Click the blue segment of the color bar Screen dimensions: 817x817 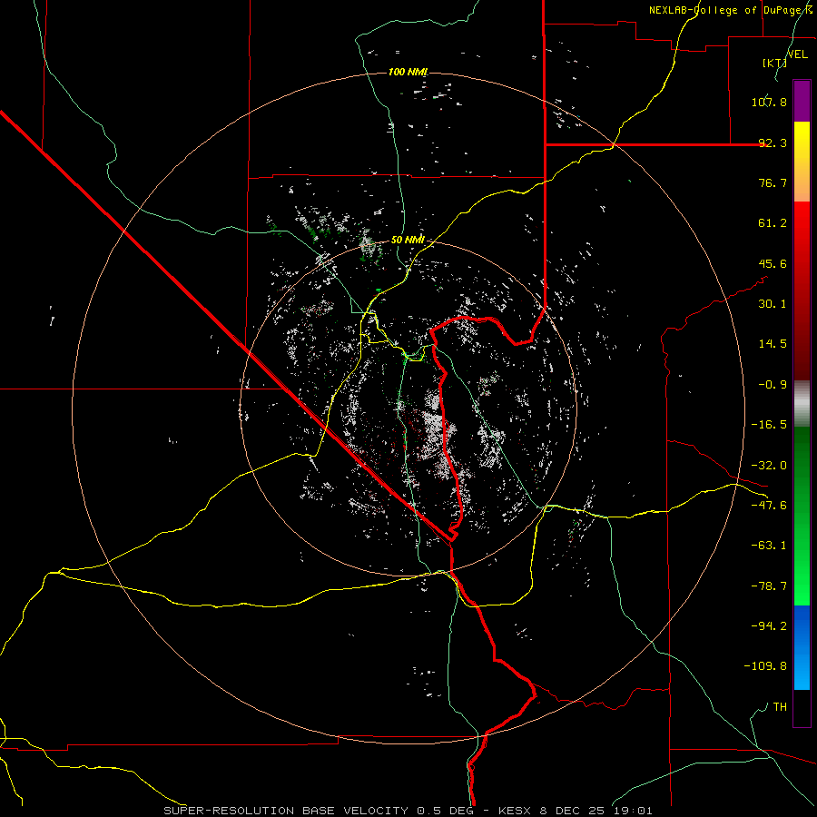(802, 647)
